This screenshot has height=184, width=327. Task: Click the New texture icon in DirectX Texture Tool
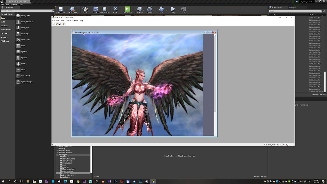[54, 24]
